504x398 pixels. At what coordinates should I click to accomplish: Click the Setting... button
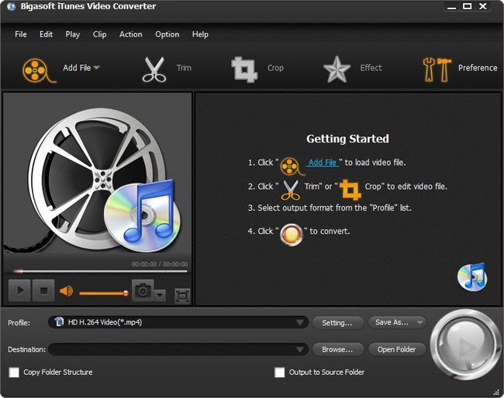click(x=337, y=323)
